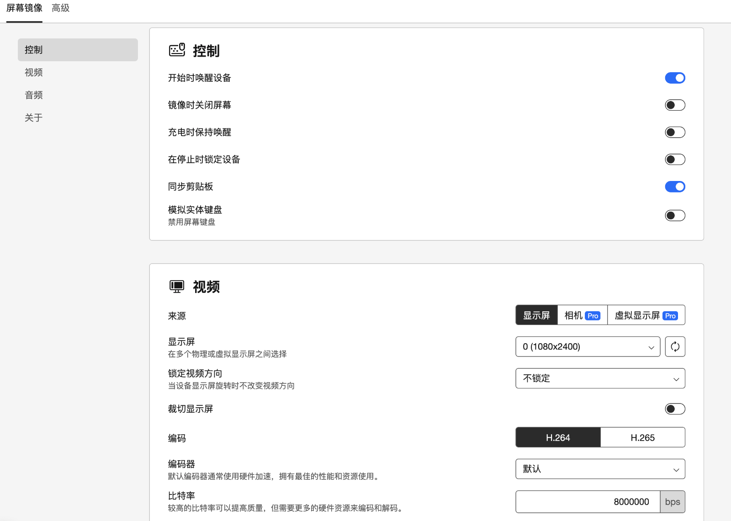Click the bitrate field showing 8000000
The height and width of the screenshot is (521, 731).
[588, 502]
